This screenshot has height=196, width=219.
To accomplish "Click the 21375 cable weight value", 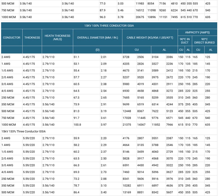I will pyautogui.click(x=128, y=124).
